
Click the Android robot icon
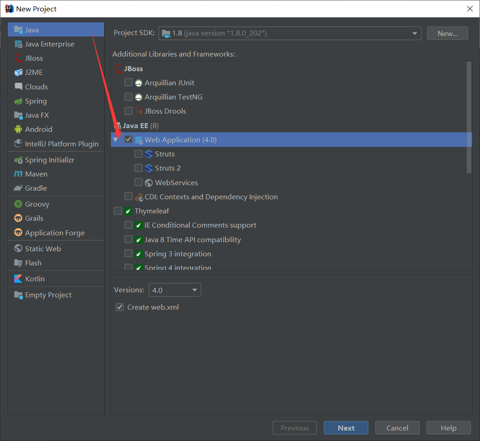click(18, 129)
